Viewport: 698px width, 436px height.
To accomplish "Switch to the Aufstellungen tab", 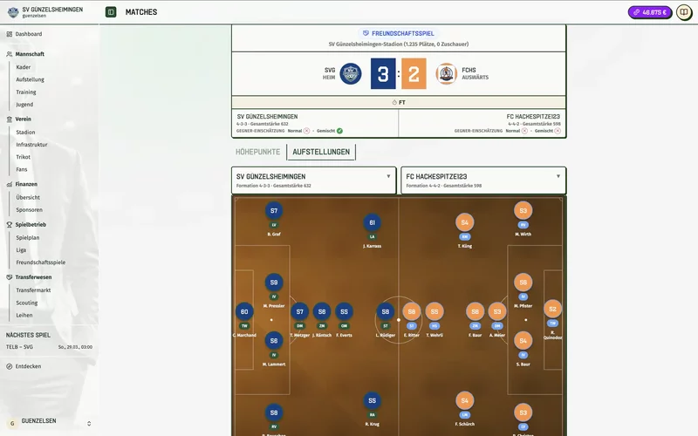I will (x=321, y=152).
